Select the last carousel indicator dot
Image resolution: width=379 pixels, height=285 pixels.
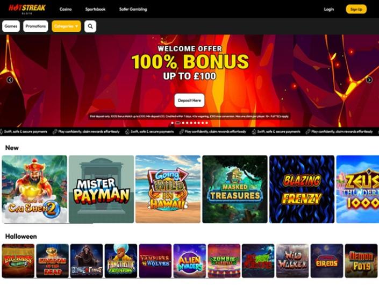click(206, 123)
